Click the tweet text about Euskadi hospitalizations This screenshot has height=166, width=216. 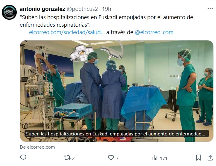click(x=106, y=21)
